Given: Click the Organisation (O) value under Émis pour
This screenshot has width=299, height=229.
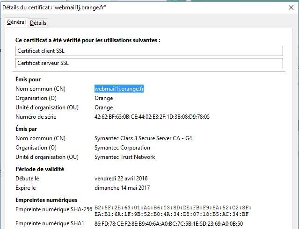Looking at the screenshot, I should pyautogui.click(x=103, y=98).
